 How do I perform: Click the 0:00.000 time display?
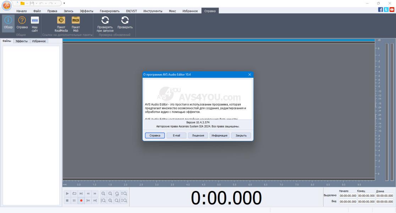tap(226, 198)
